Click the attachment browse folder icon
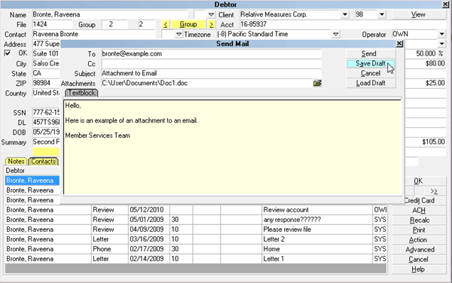The image size is (452, 283). coord(317,84)
